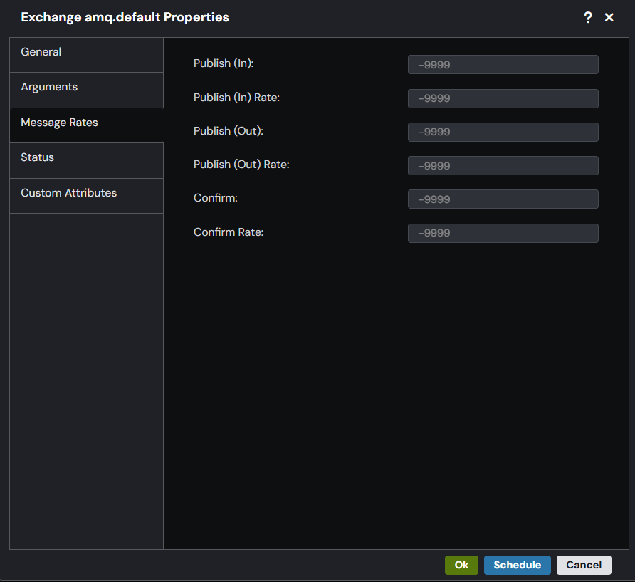Select the Message Rates tab
Screen dimensions: 635x582
pyautogui.click(x=86, y=125)
